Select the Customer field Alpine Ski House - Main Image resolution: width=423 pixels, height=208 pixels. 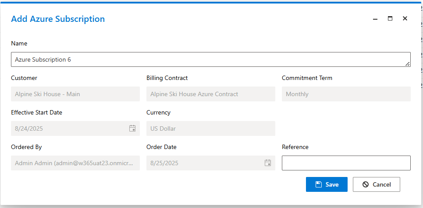75,94
